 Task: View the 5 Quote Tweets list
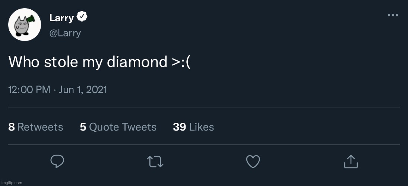pos(118,127)
